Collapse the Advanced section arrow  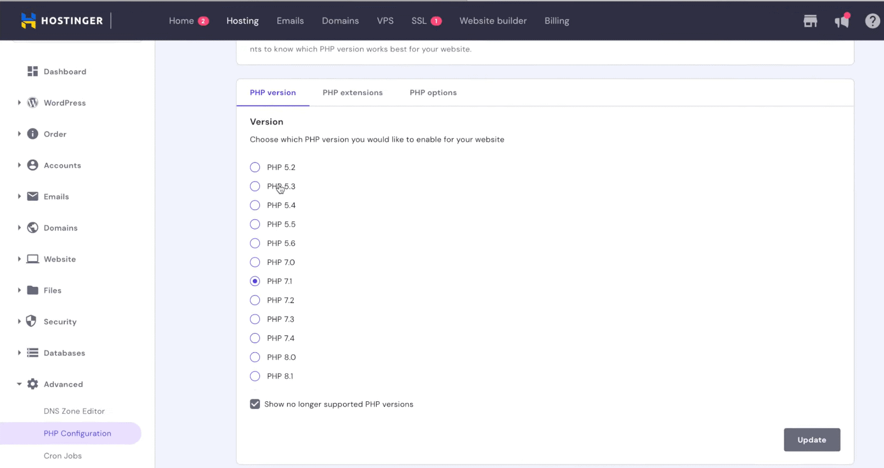pyautogui.click(x=19, y=384)
